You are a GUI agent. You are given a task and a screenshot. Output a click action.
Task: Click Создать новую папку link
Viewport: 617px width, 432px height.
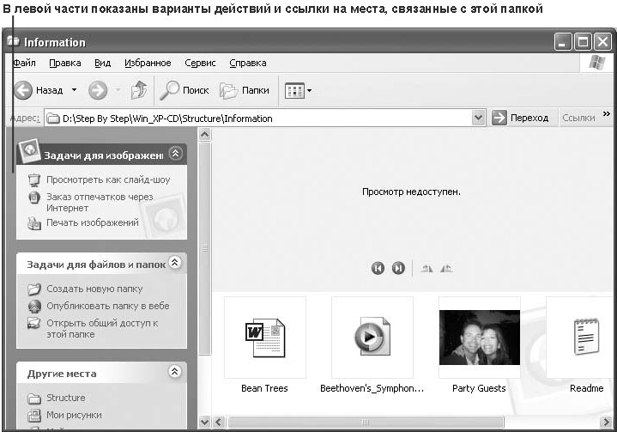(x=94, y=289)
